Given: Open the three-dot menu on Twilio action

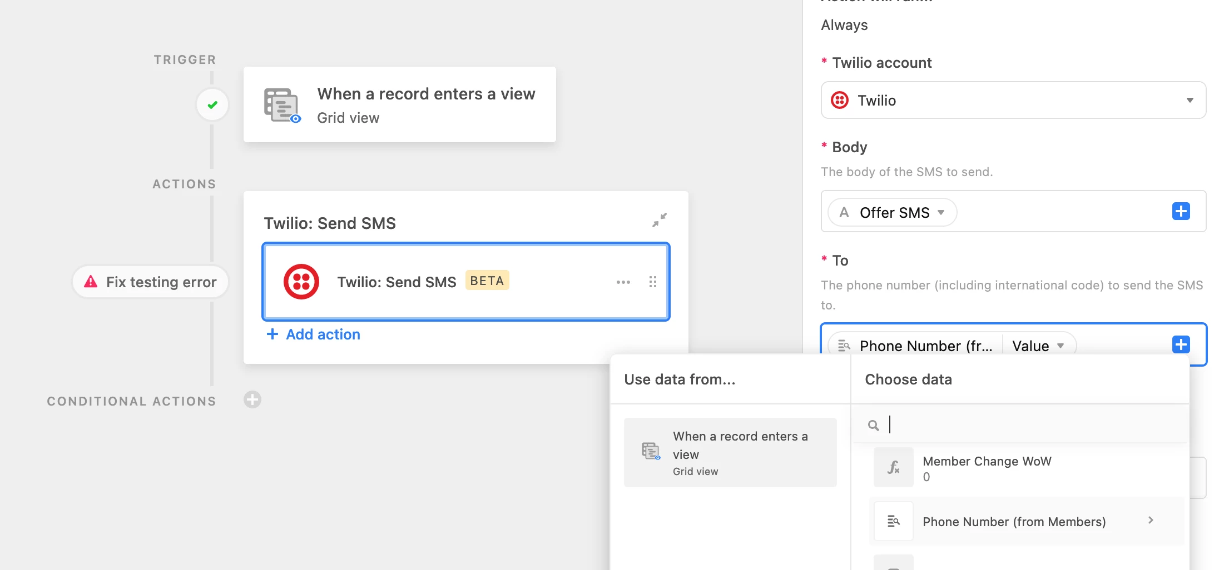Looking at the screenshot, I should pos(623,282).
